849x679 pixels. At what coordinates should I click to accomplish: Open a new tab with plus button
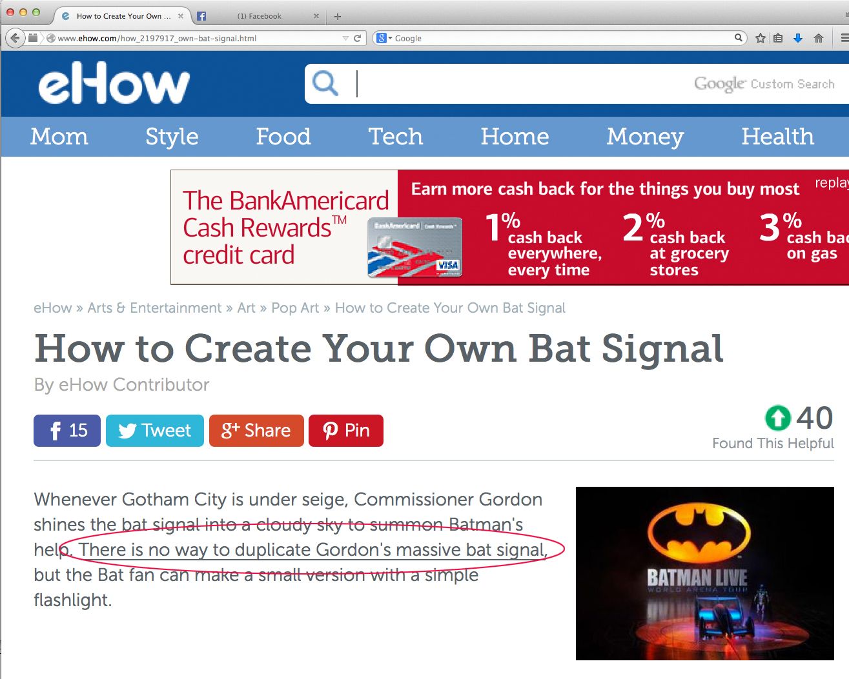click(338, 16)
